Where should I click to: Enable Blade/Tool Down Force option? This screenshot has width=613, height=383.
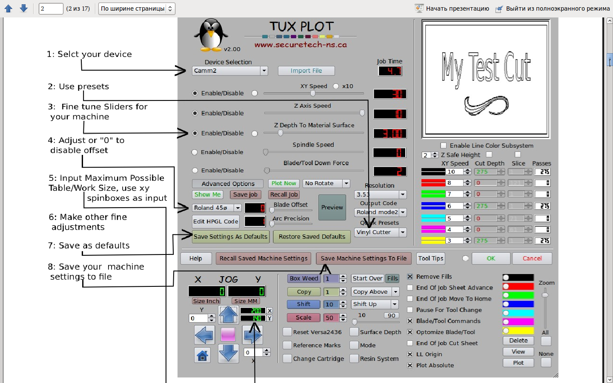195,170
